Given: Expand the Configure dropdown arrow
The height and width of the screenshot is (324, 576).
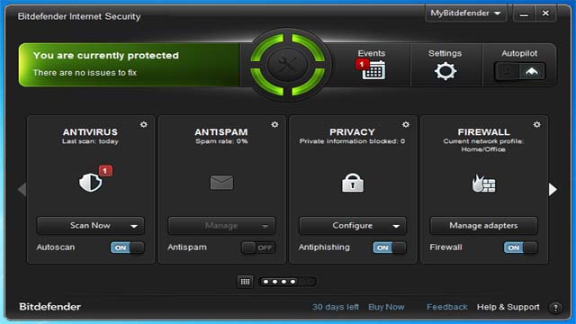Looking at the screenshot, I should point(396,226).
